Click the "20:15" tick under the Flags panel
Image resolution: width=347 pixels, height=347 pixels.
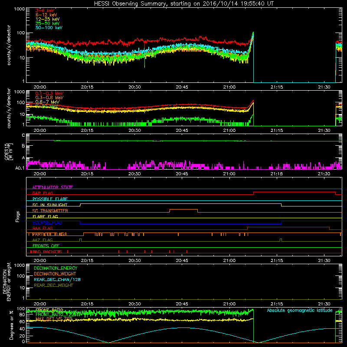click(87, 261)
